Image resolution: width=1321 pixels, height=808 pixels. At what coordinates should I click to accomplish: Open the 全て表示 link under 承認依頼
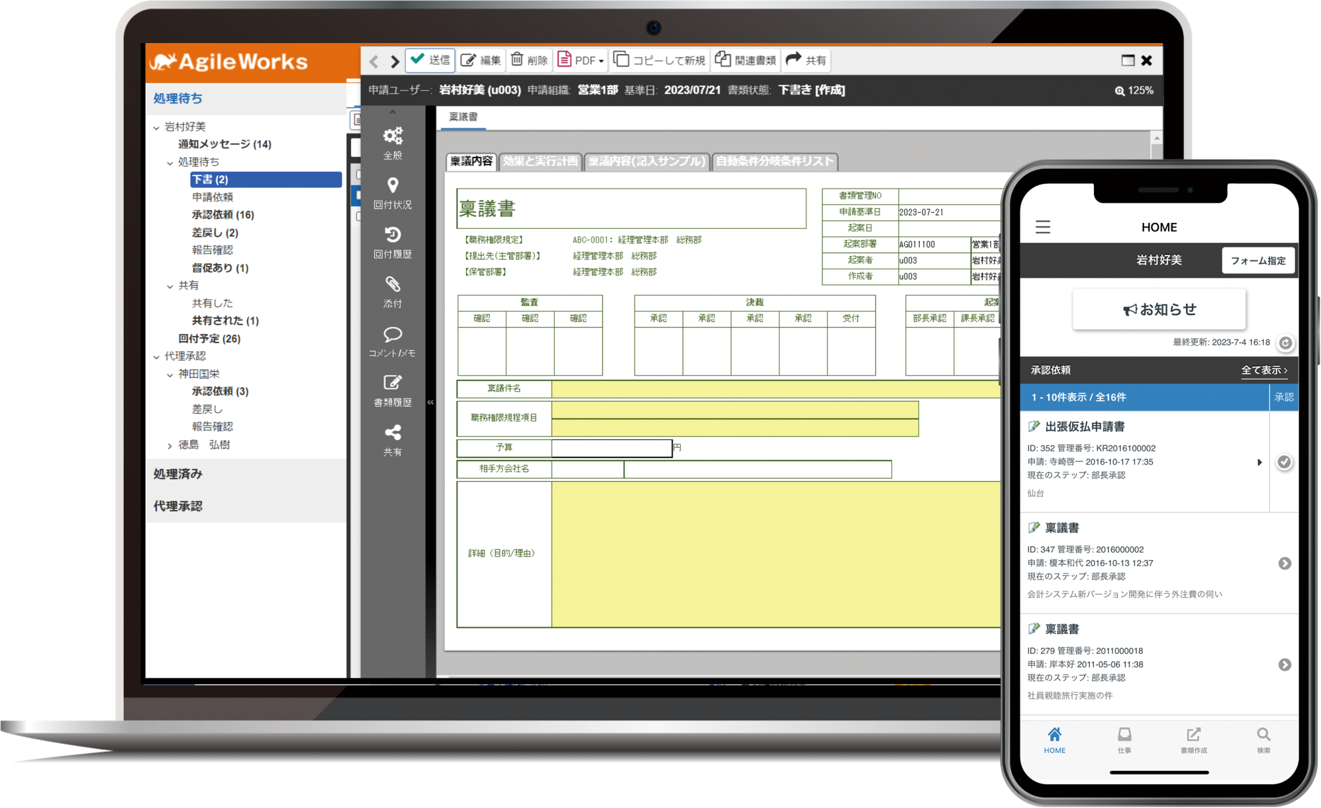coord(1262,370)
